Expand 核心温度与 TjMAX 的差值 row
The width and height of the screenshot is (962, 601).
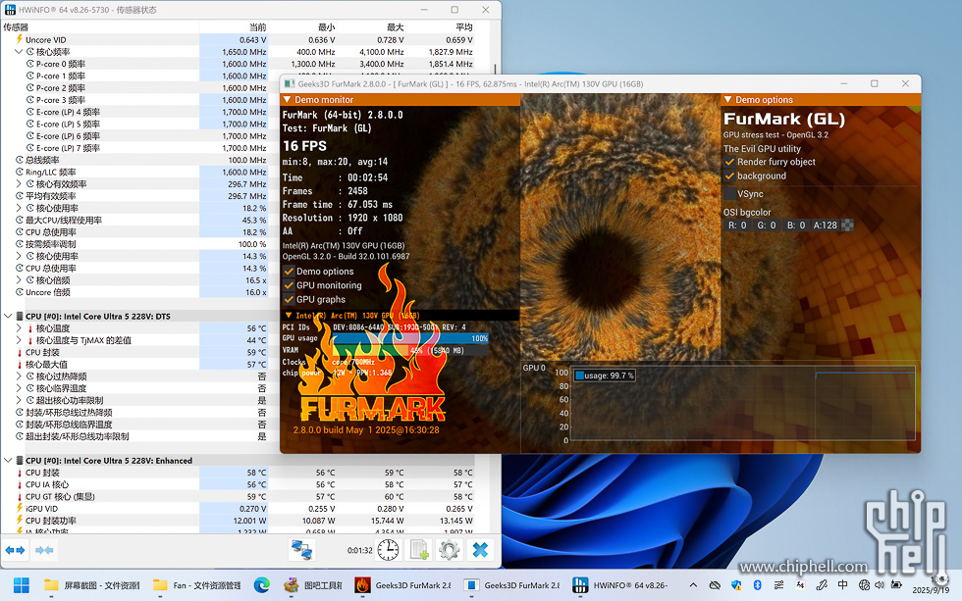coord(19,340)
